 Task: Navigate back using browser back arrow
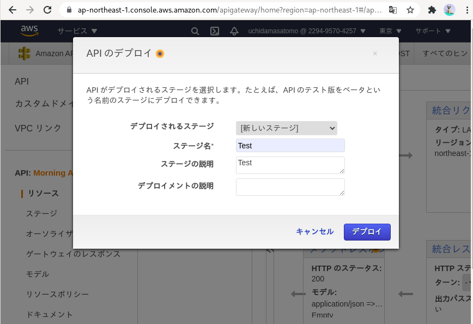point(13,9)
